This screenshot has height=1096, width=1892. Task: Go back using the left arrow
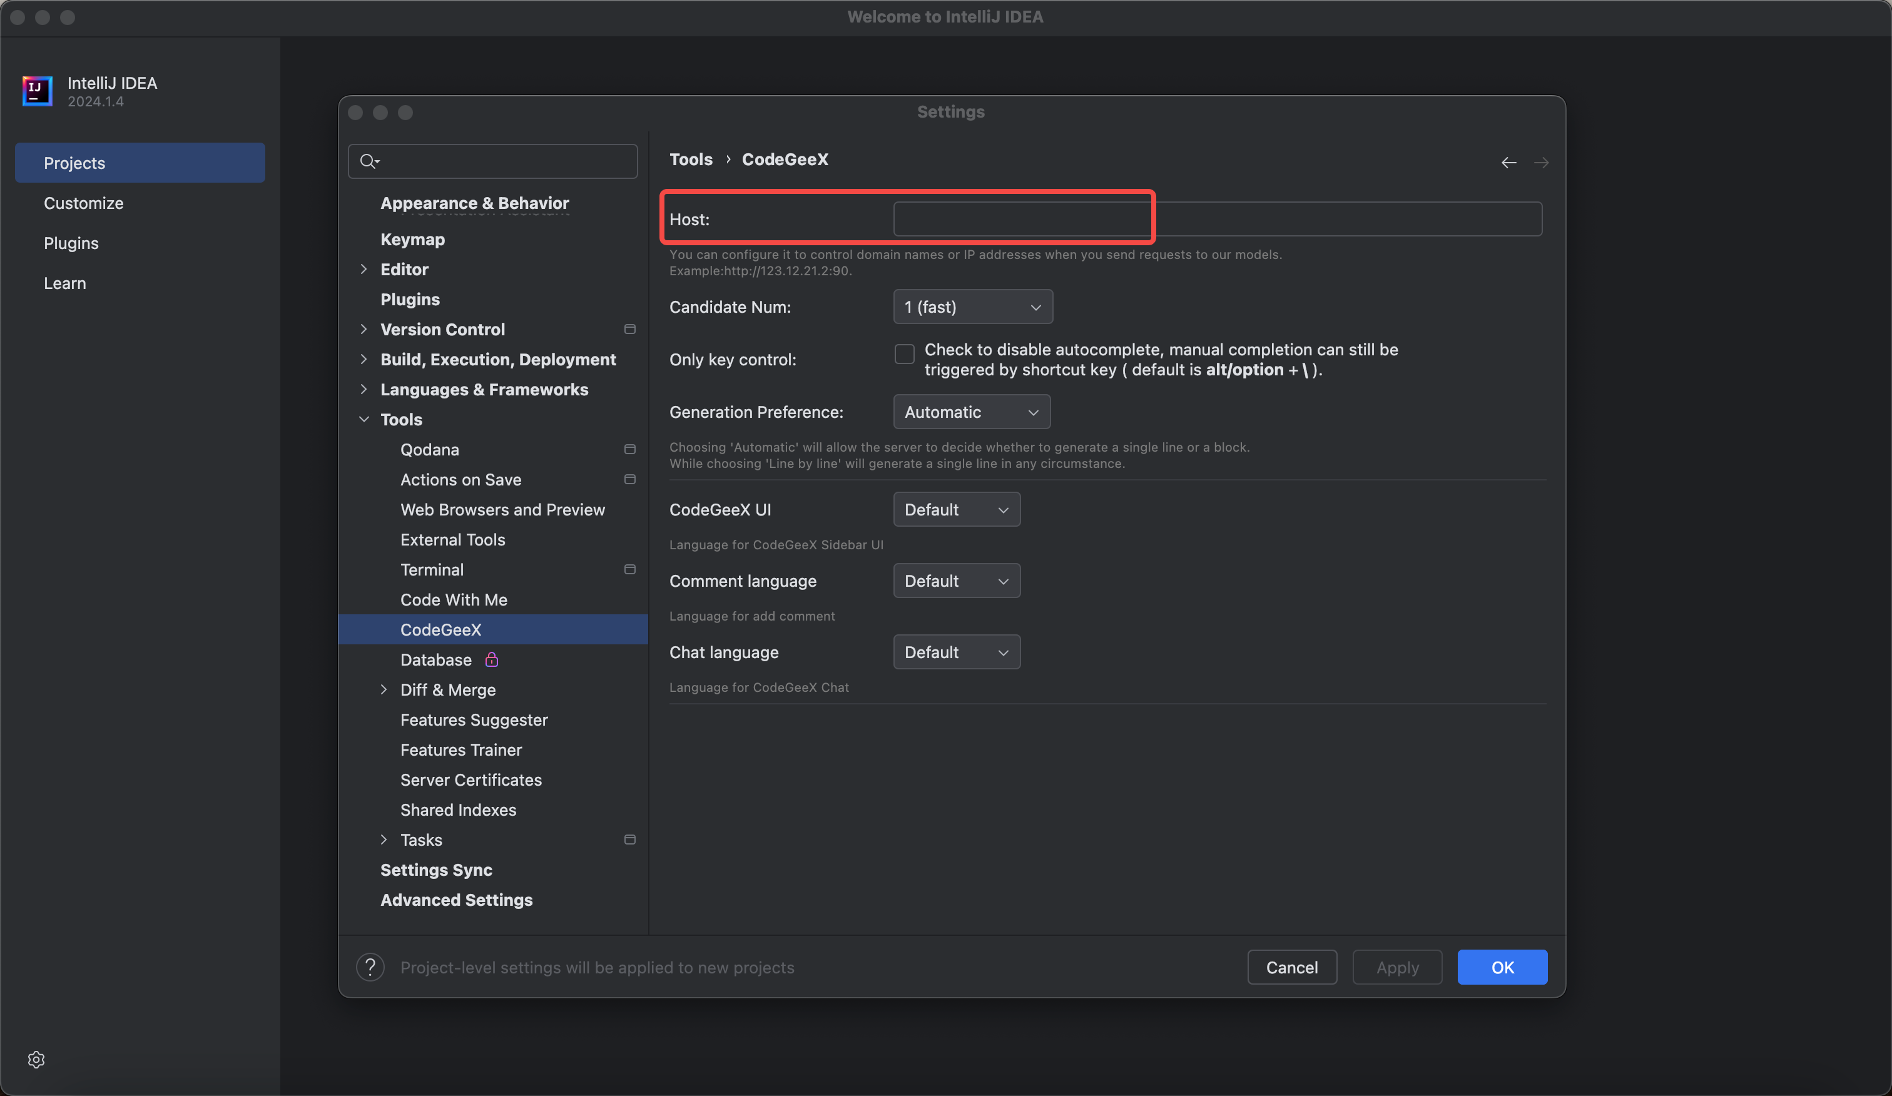[1508, 162]
